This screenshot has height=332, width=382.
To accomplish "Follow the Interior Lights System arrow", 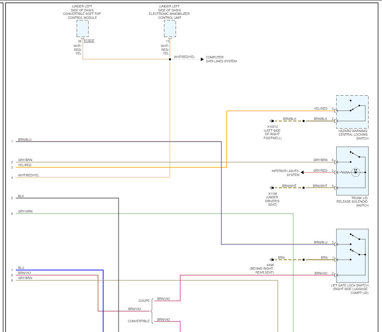I will click(x=302, y=172).
